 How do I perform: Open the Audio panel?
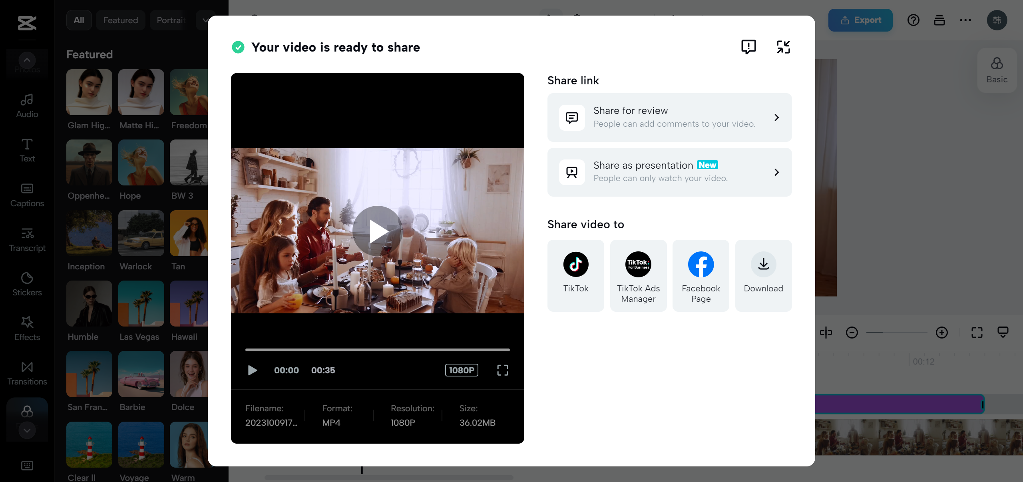26,105
